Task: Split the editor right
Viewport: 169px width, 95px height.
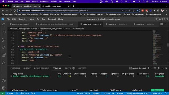Action: pos(161,24)
